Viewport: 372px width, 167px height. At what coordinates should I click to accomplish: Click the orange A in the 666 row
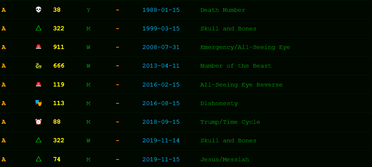(x=4, y=66)
